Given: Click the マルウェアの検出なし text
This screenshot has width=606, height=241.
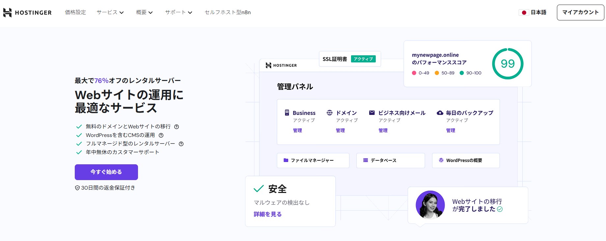Looking at the screenshot, I should [x=282, y=203].
